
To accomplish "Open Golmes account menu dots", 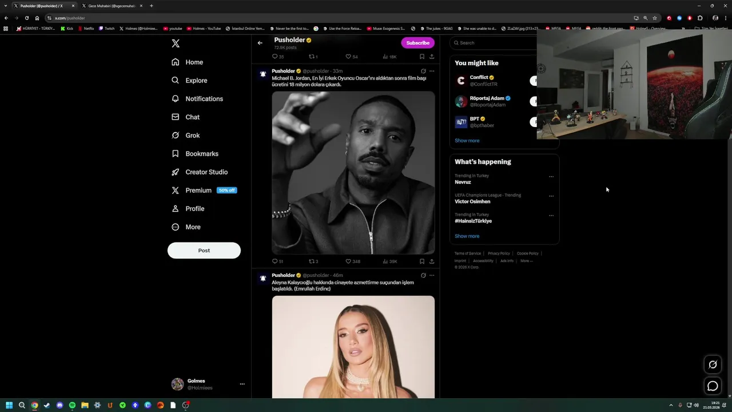I will tap(242, 384).
